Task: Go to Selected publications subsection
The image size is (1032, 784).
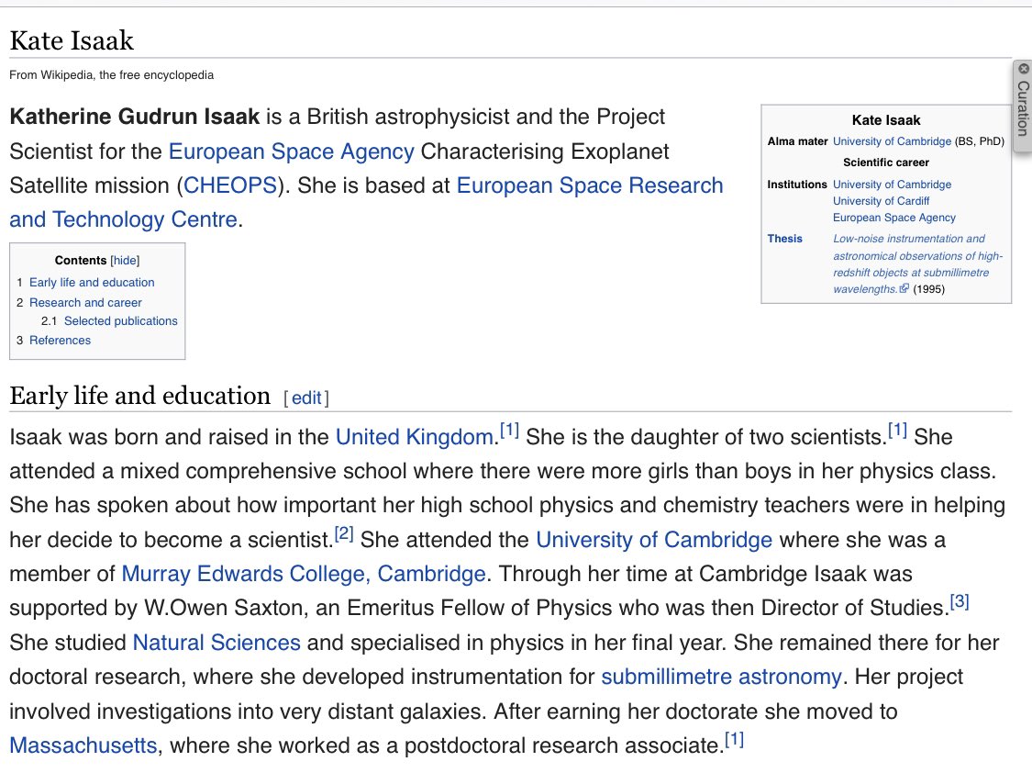Action: [120, 320]
